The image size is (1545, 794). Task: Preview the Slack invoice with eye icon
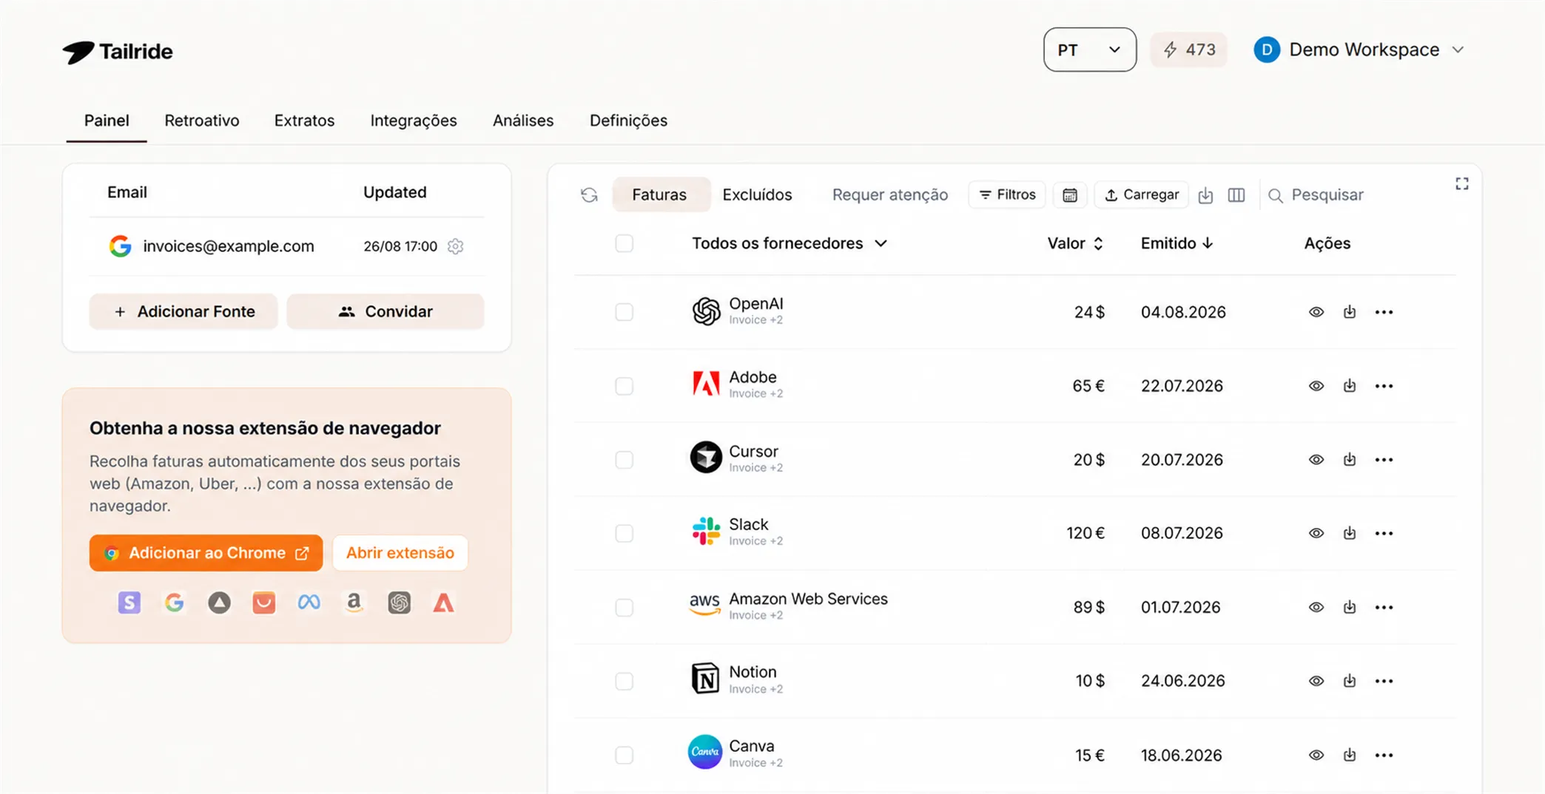(x=1316, y=533)
